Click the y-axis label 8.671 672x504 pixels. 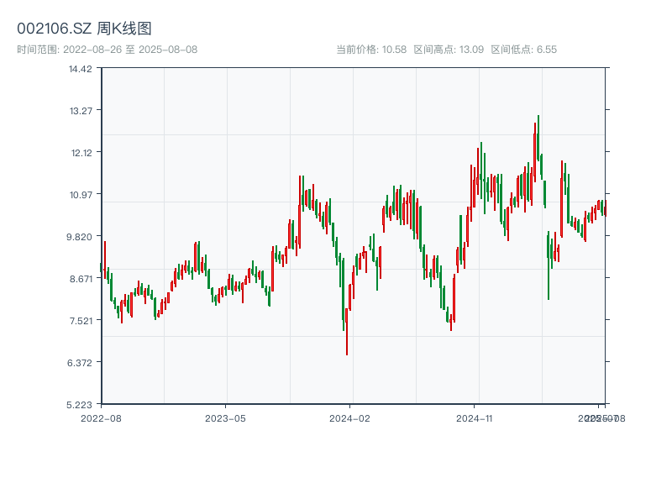click(81, 279)
